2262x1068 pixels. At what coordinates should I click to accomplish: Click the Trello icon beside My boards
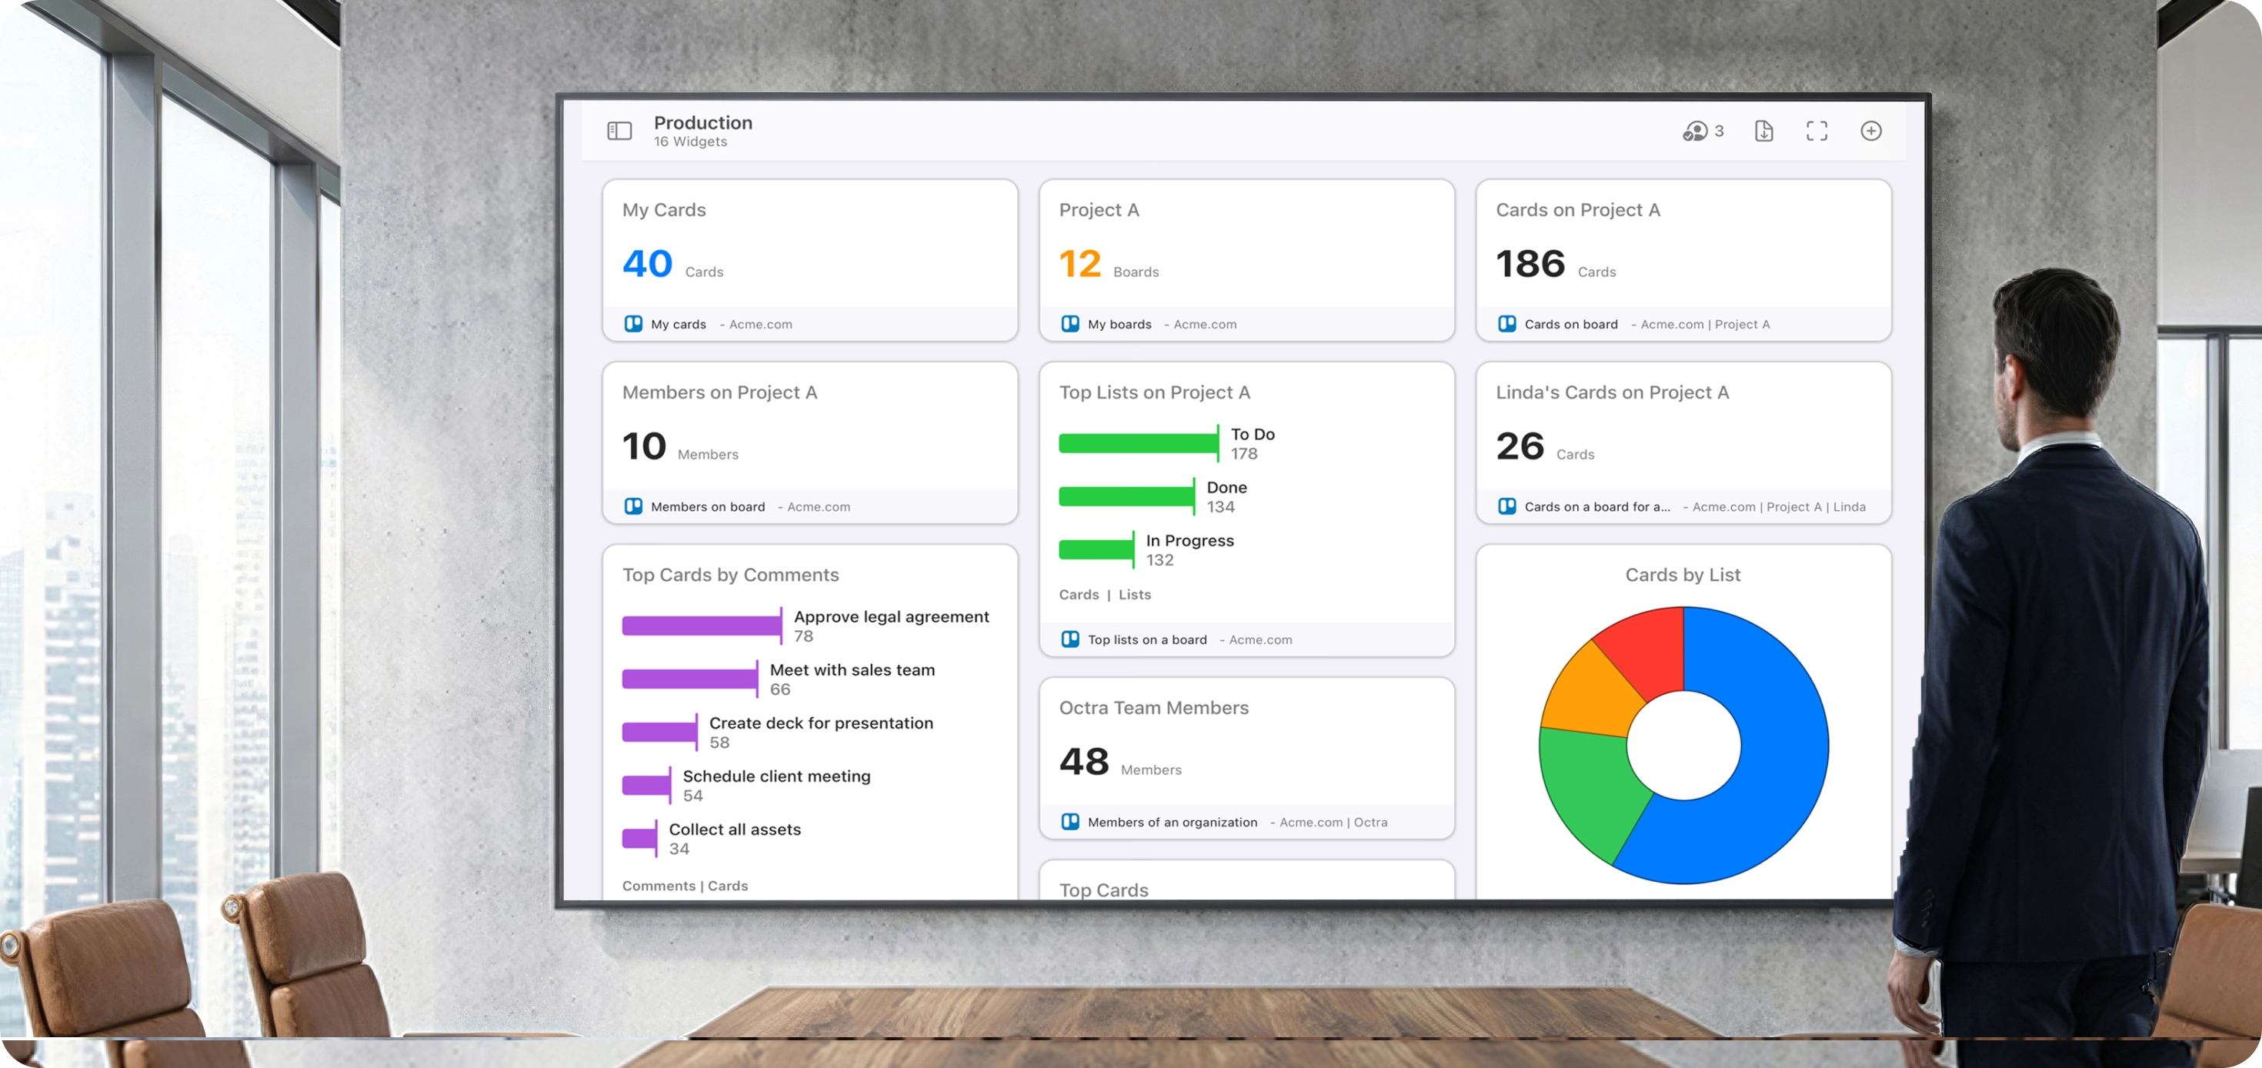pyautogui.click(x=1069, y=324)
